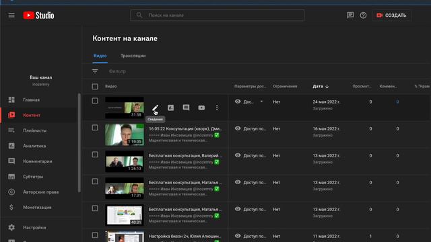This screenshot has width=431, height=242.
Task: Open title 16 05 22 Консультация (кворк)
Action: pos(185,128)
